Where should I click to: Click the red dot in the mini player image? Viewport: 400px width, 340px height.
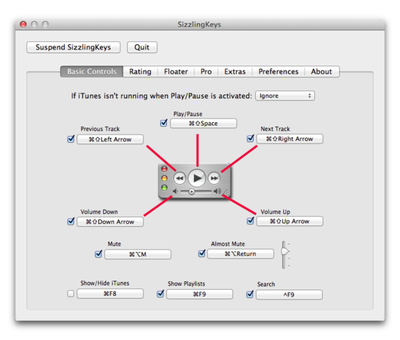pyautogui.click(x=164, y=169)
